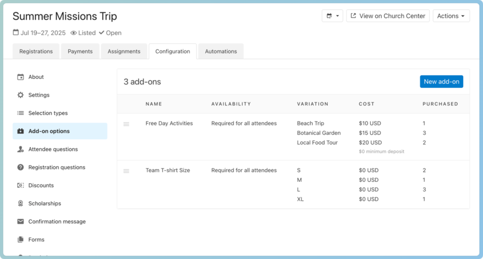
Task: Open the calendar dropdown button
Action: [x=332, y=16]
